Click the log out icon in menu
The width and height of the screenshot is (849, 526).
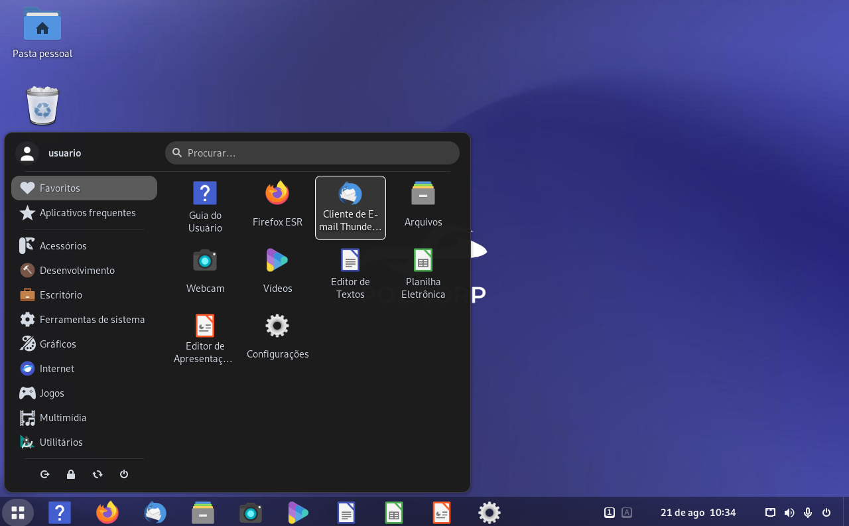coord(45,474)
